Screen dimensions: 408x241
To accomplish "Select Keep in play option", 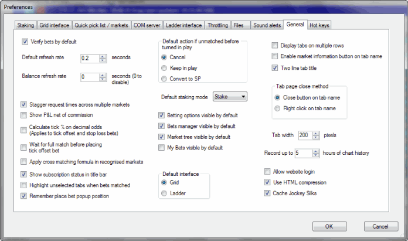I will point(164,69).
